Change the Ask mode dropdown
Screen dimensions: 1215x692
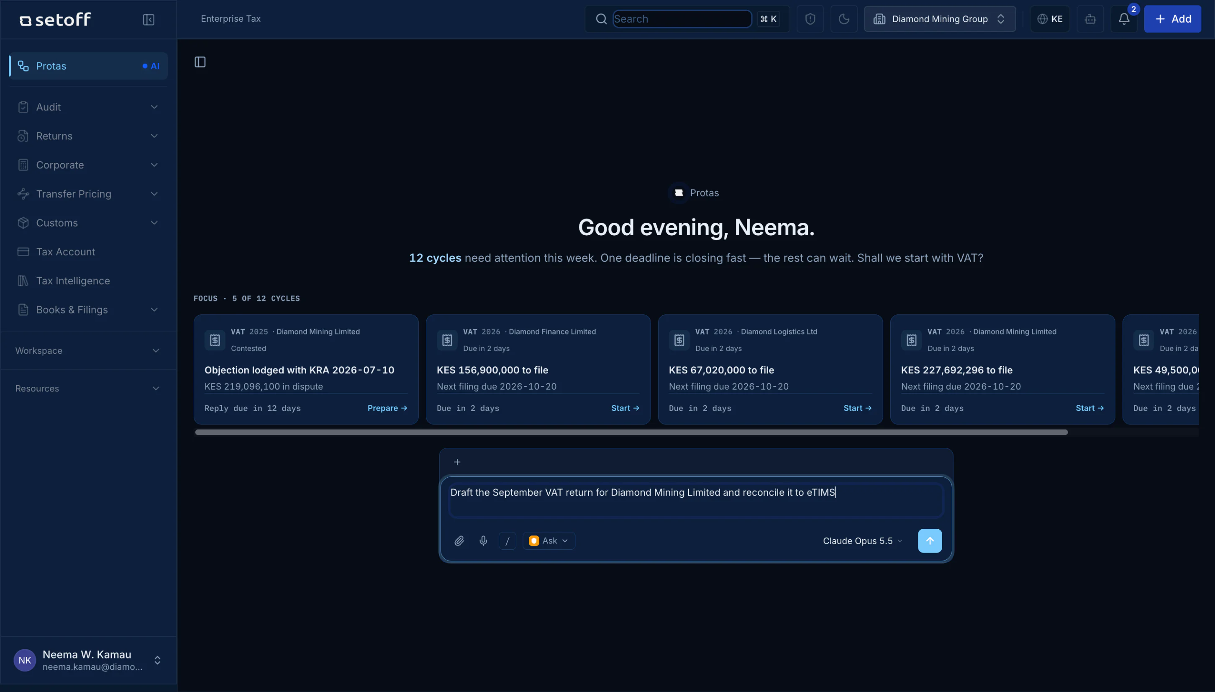(x=549, y=541)
